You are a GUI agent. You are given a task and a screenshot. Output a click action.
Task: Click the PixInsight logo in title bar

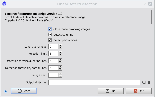pos(4,4)
